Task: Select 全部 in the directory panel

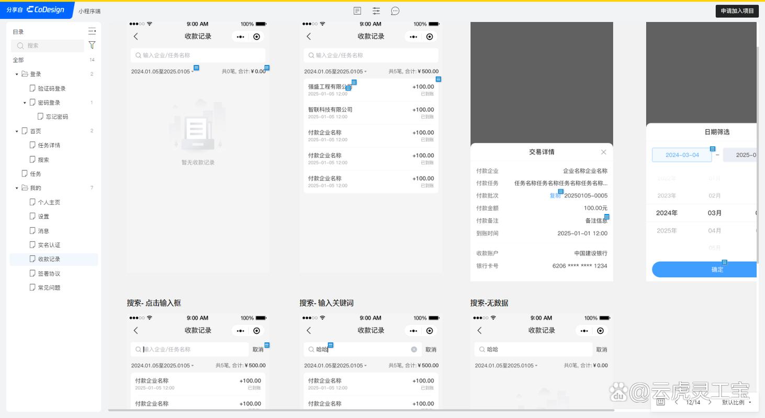Action: tap(18, 60)
